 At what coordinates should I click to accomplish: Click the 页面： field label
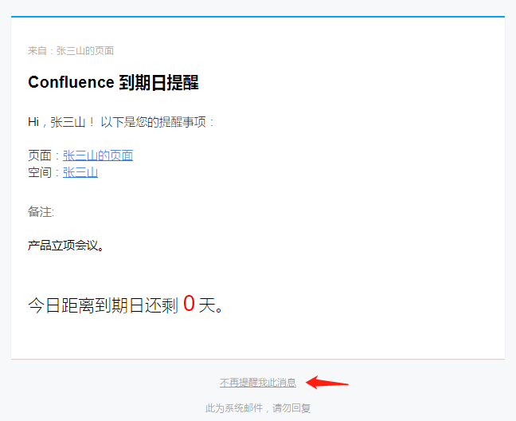pos(44,155)
